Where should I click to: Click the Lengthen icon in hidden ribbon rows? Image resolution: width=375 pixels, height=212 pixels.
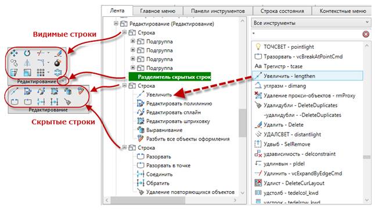click(x=15, y=91)
